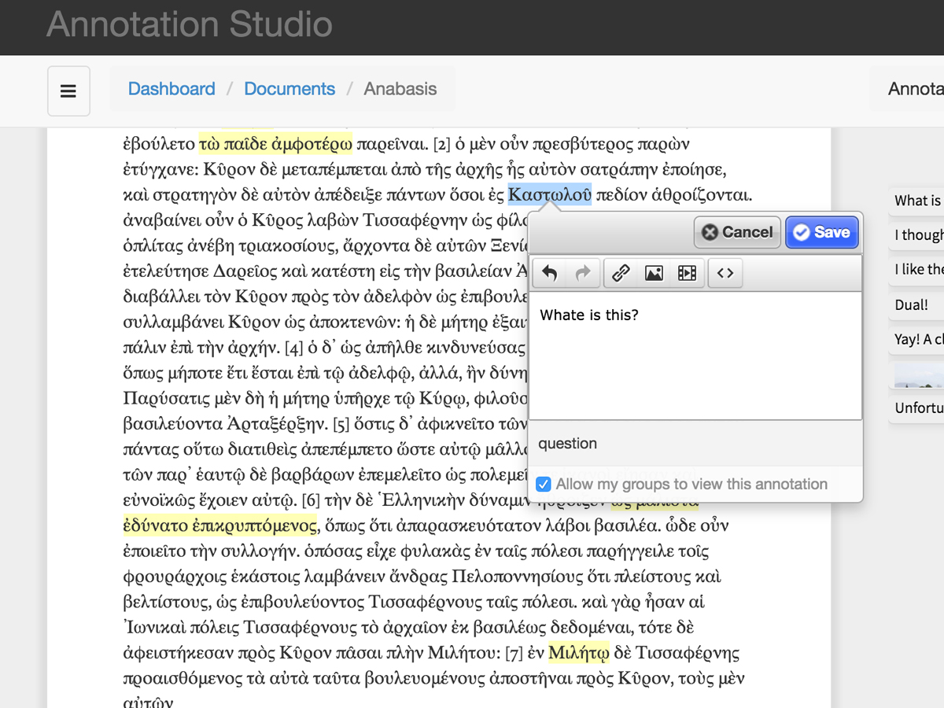Click into the annotation text area
Image resolution: width=944 pixels, height=708 pixels.
pos(695,358)
